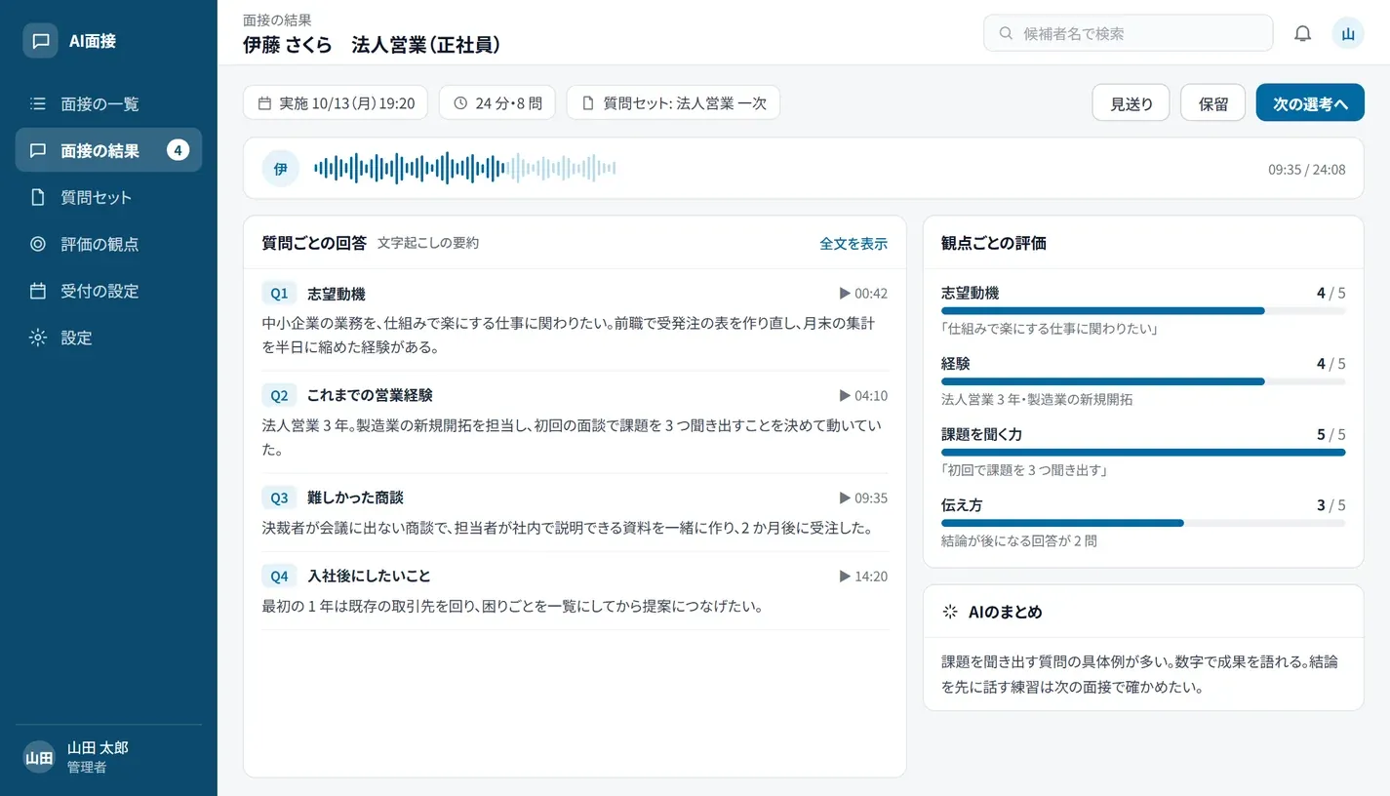Open the 山 user avatar in header
This screenshot has height=796, width=1390.
[1348, 33]
